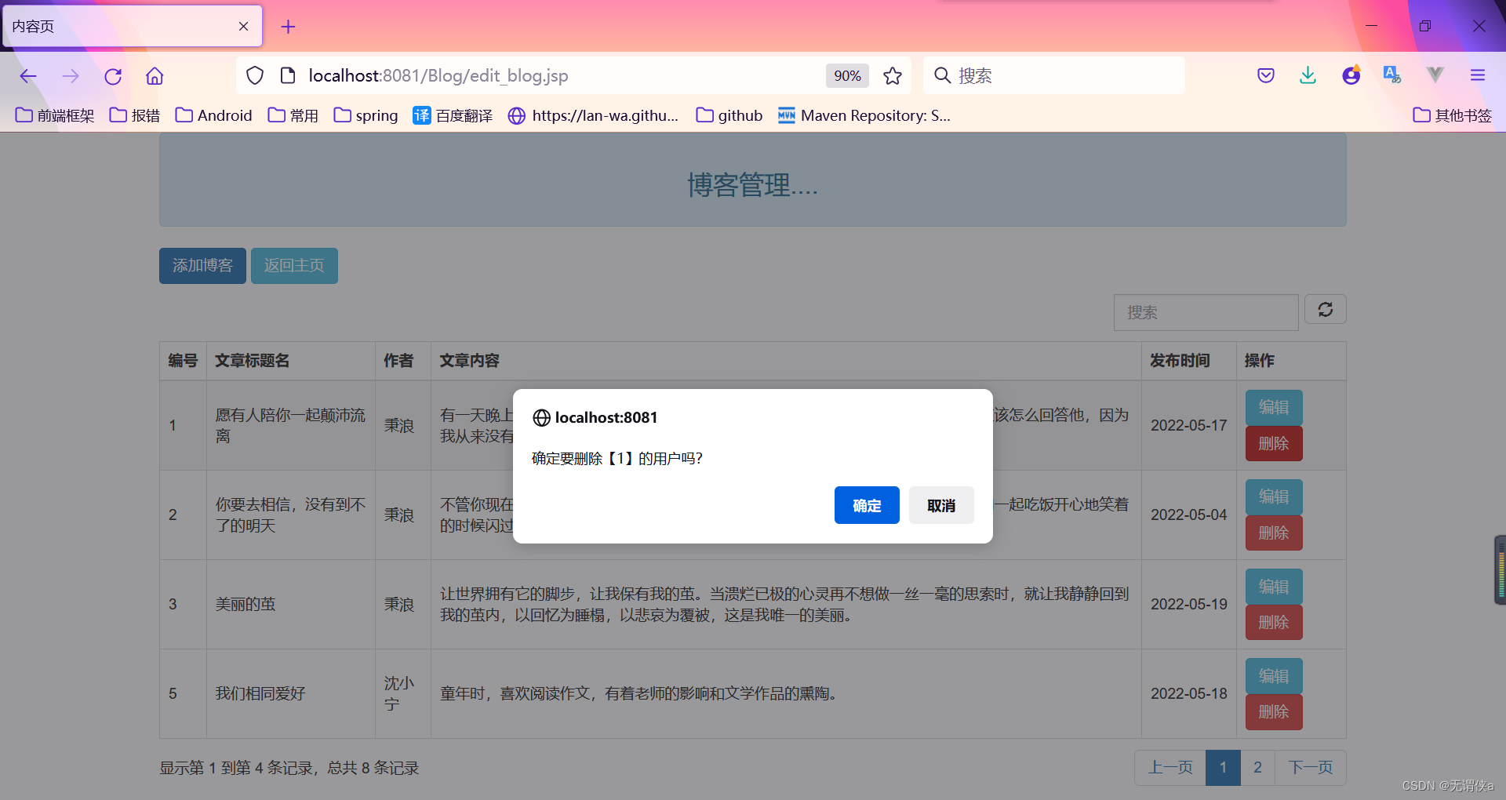Open the 常用 bookmarks folder
The height and width of the screenshot is (800, 1506).
(293, 115)
